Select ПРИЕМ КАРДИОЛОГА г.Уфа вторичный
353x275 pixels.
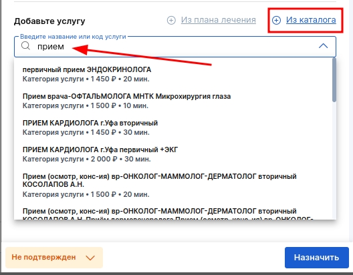click(173, 127)
